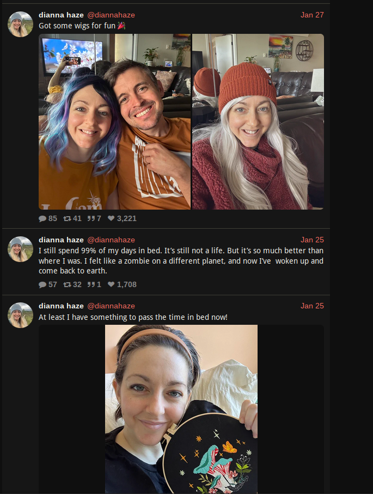Click the reply icon on wigs tweet

pos(42,219)
